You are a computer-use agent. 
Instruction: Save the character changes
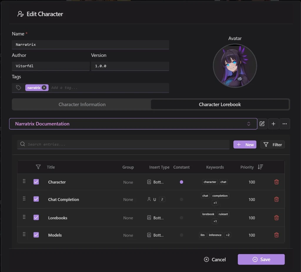[x=261, y=260]
